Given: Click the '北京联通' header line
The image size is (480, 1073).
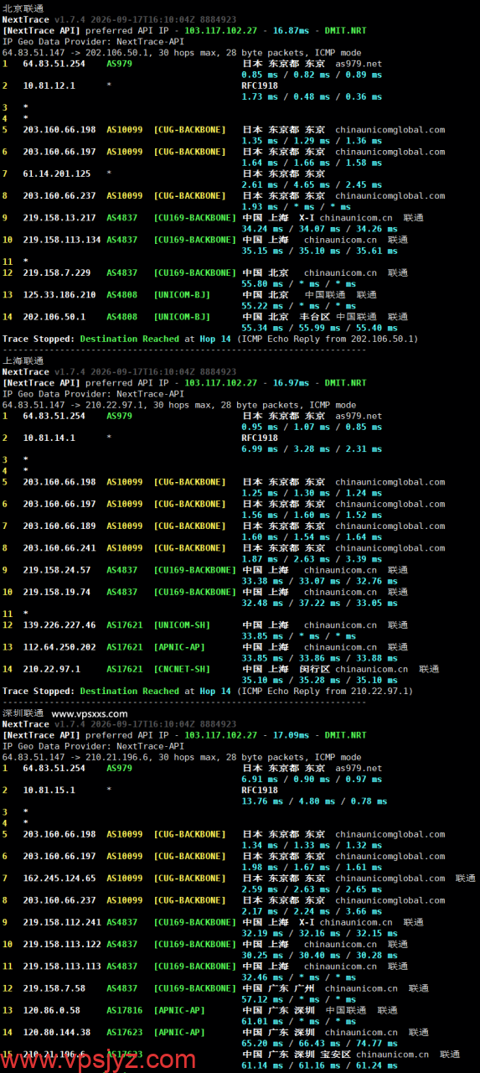Looking at the screenshot, I should (23, 7).
